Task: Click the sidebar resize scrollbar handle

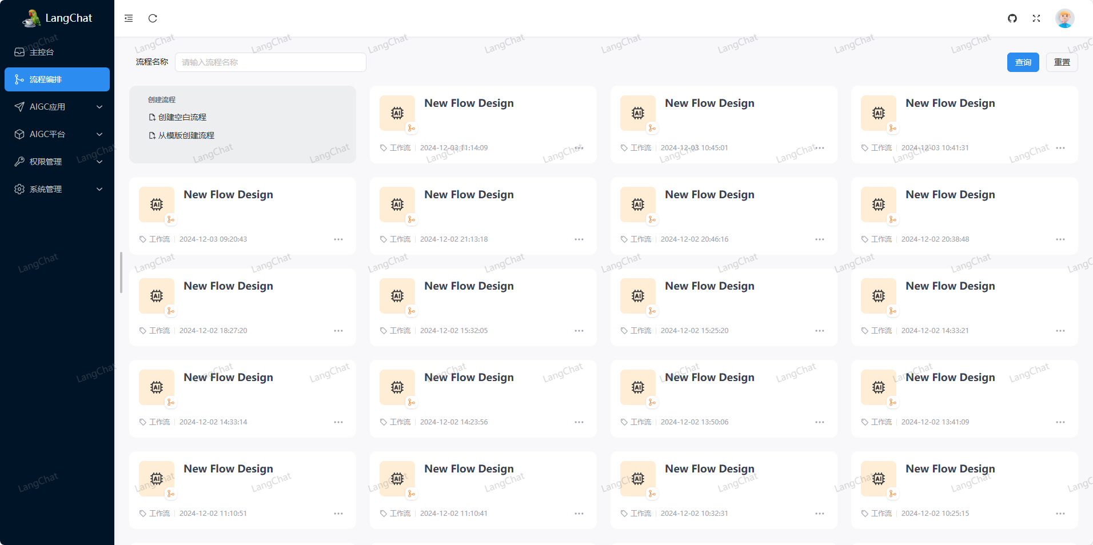Action: tap(121, 272)
